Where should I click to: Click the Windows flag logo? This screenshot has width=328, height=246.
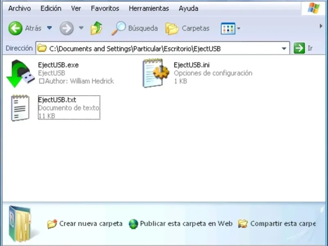click(314, 8)
